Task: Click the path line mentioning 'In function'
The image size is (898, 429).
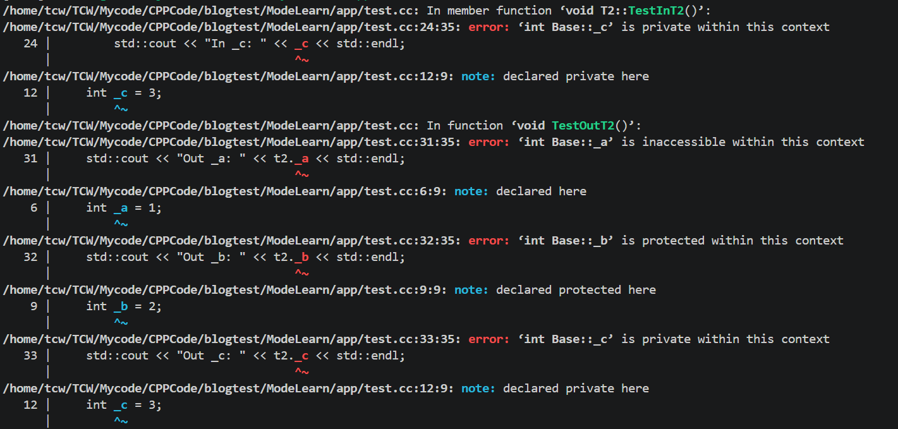Action: click(323, 126)
